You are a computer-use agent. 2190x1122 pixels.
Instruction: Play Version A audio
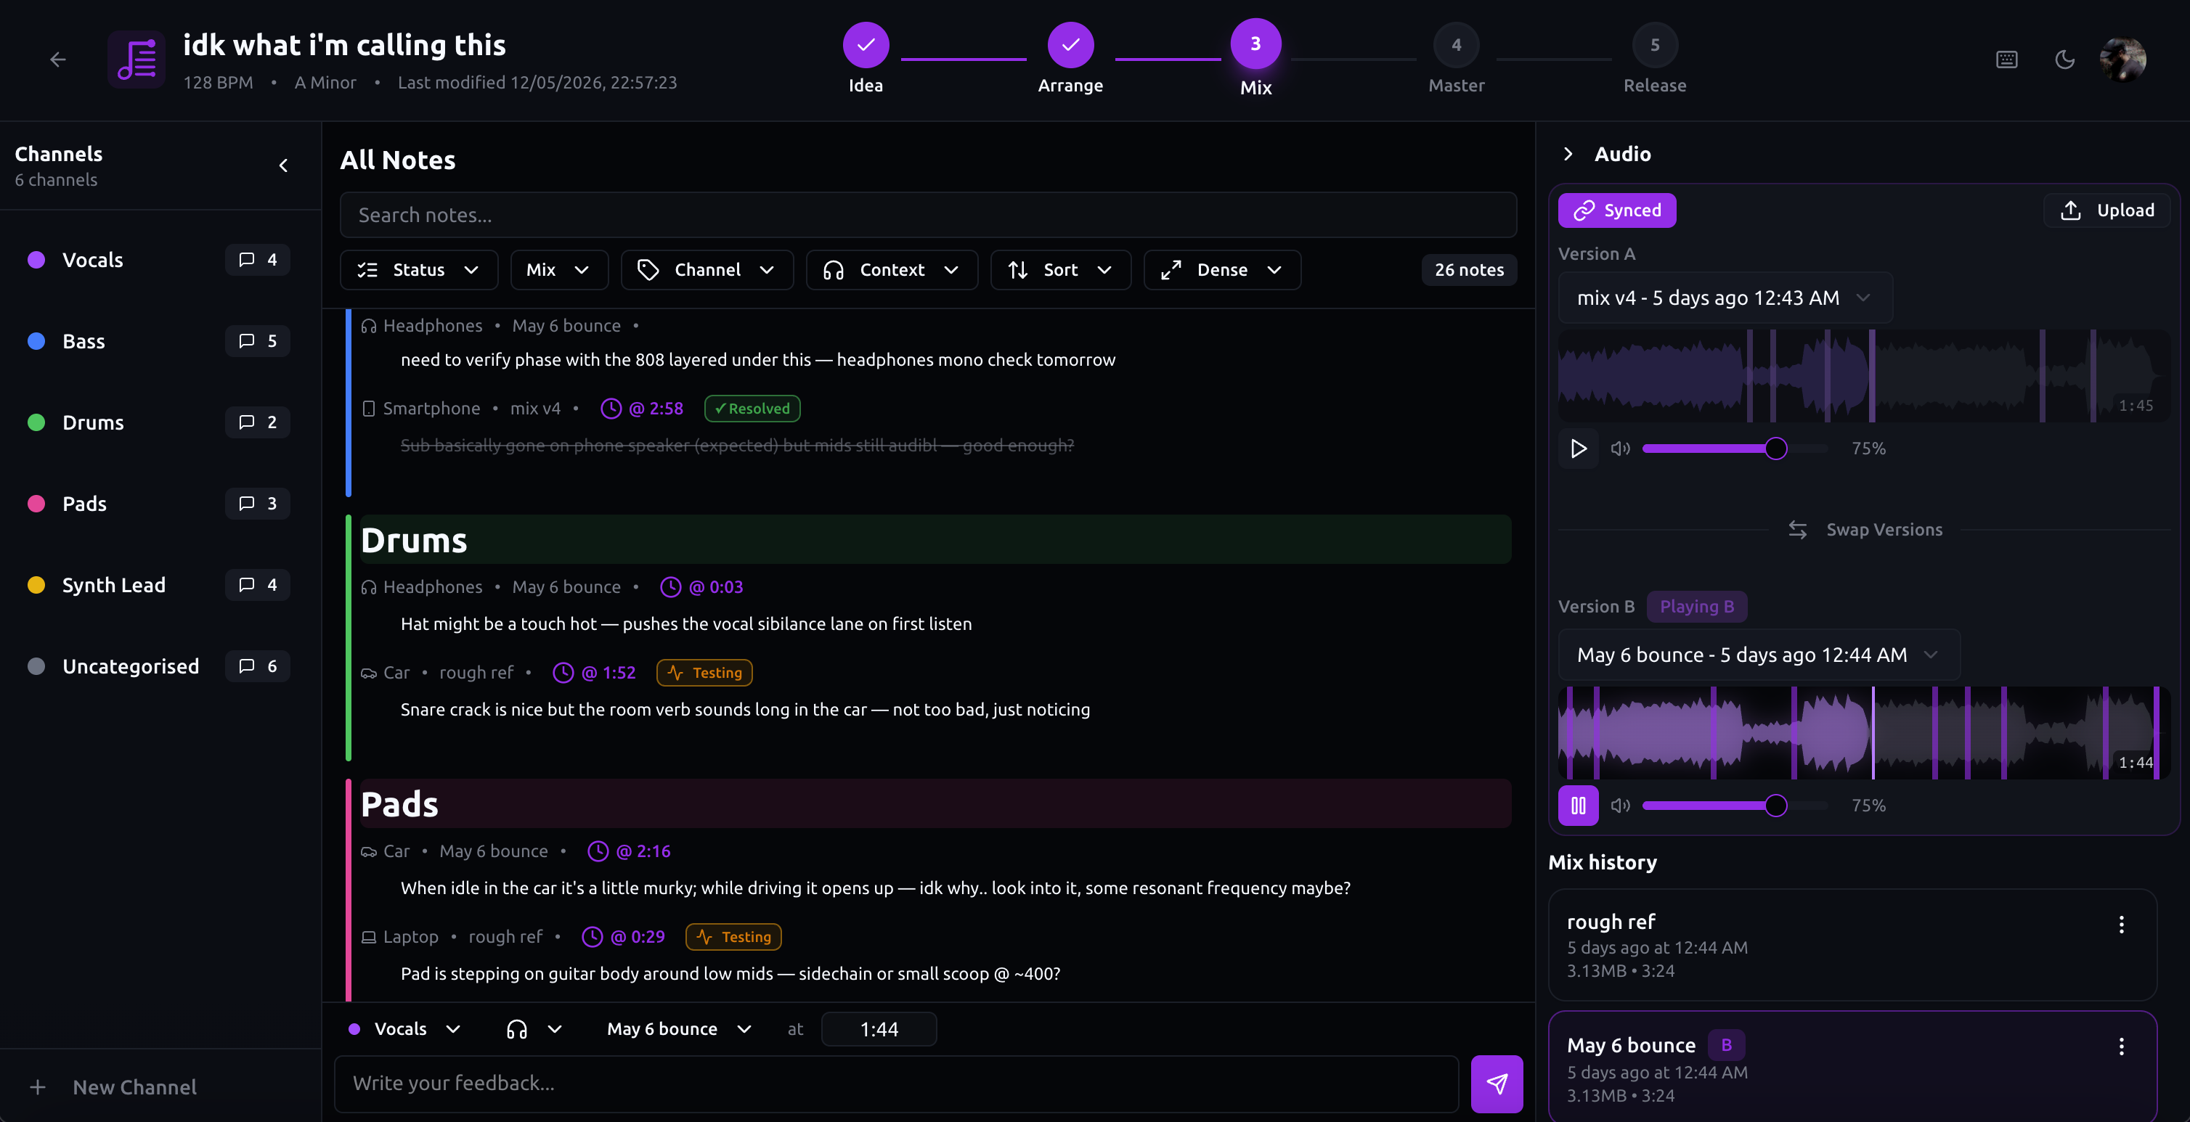point(1578,449)
